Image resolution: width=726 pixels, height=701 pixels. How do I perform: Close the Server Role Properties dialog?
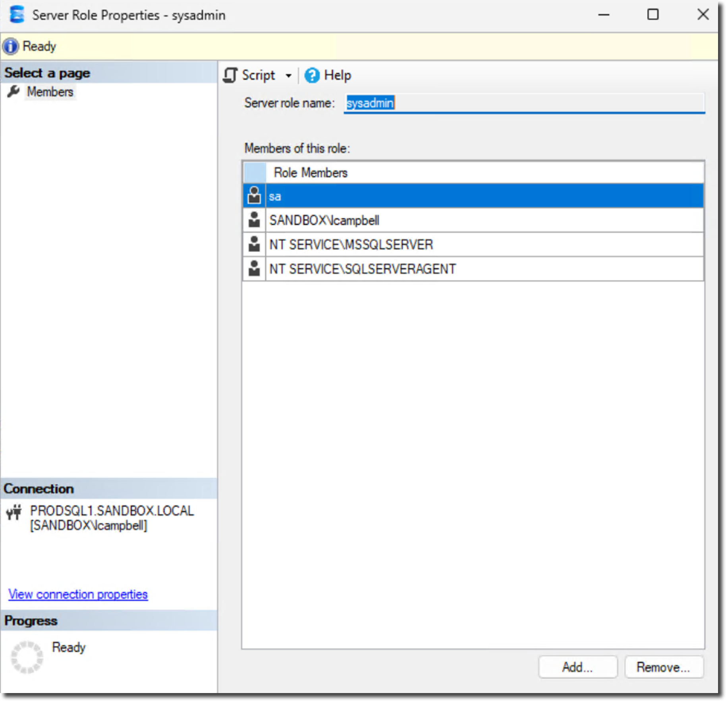point(703,15)
